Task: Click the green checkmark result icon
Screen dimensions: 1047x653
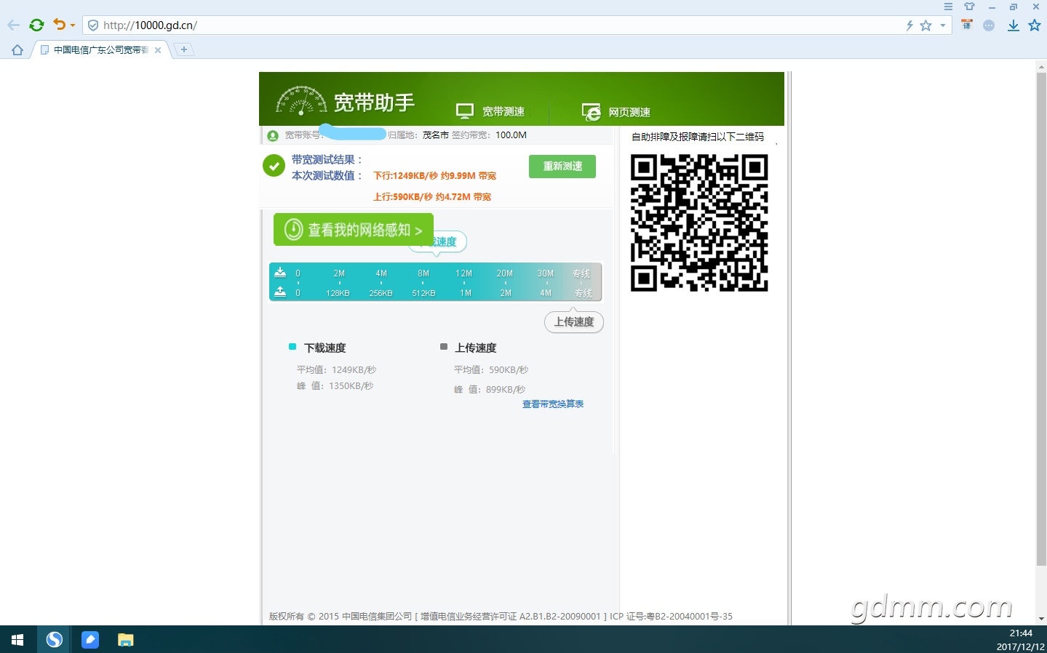Action: 274,166
